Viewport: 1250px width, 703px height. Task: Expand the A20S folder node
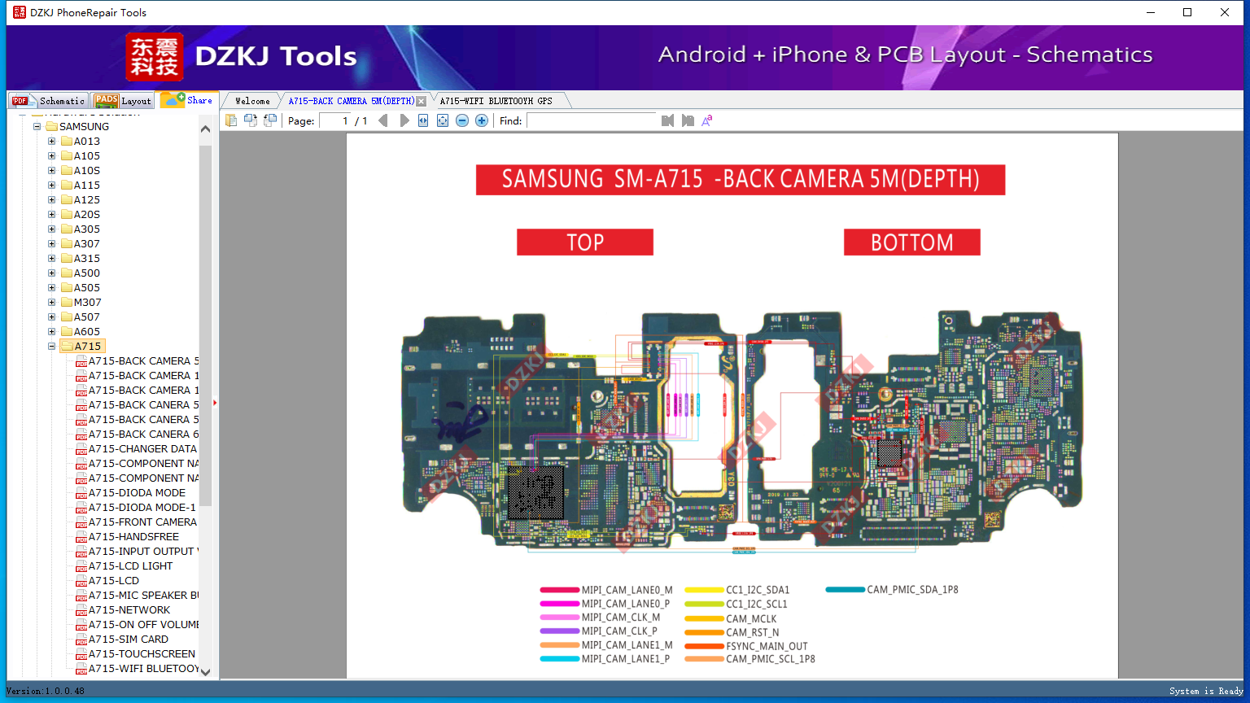pos(52,215)
